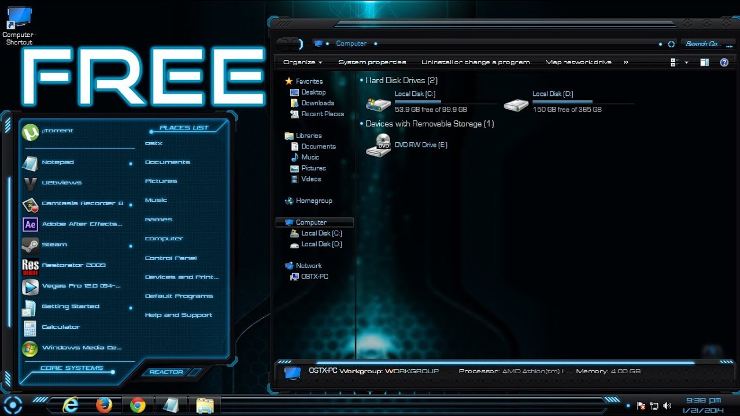740x416 pixels.
Task: Click System properties in the toolbar
Action: click(x=372, y=62)
